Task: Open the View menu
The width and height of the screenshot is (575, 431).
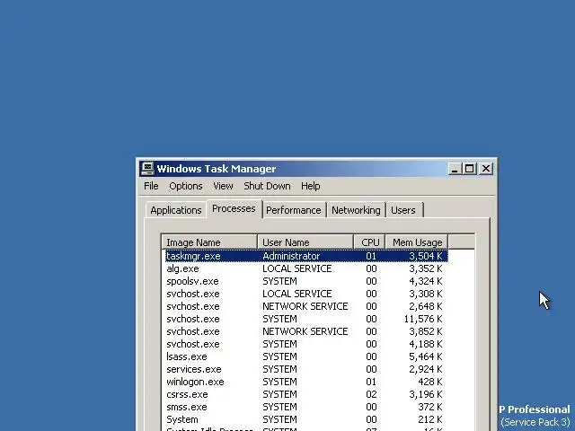Action: pyautogui.click(x=223, y=186)
